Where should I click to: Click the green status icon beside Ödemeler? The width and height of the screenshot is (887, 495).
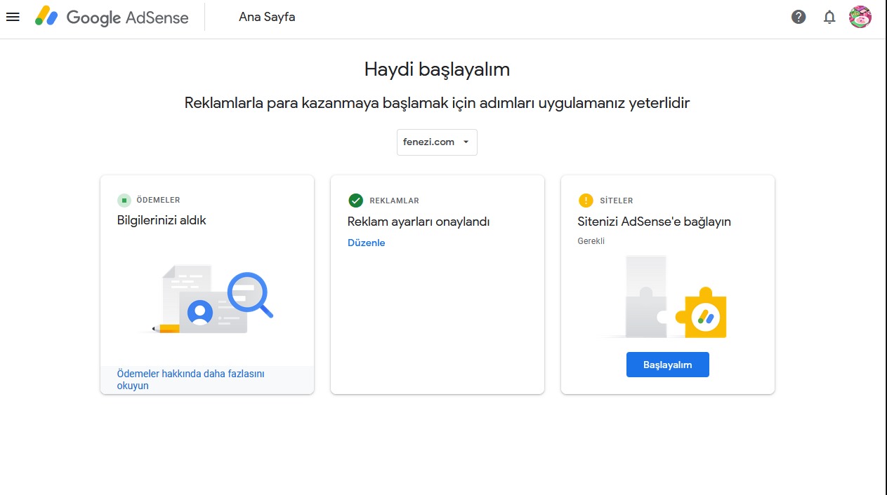[x=124, y=201]
